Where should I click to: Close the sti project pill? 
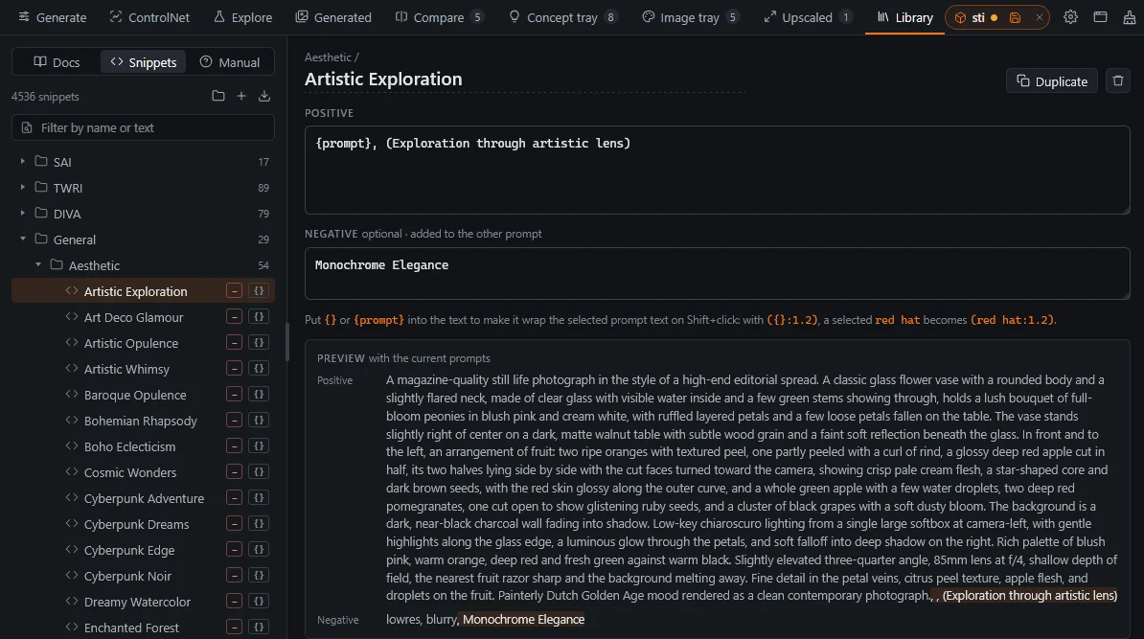pyautogui.click(x=1039, y=17)
